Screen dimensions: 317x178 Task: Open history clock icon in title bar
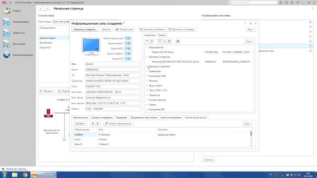pyautogui.click(x=286, y=2)
